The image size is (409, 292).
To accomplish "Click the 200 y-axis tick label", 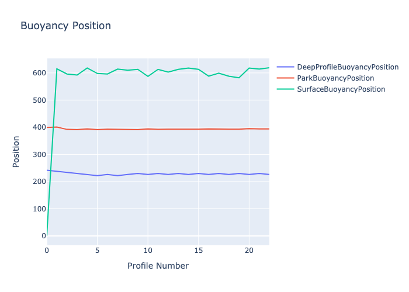I will click(40, 182).
